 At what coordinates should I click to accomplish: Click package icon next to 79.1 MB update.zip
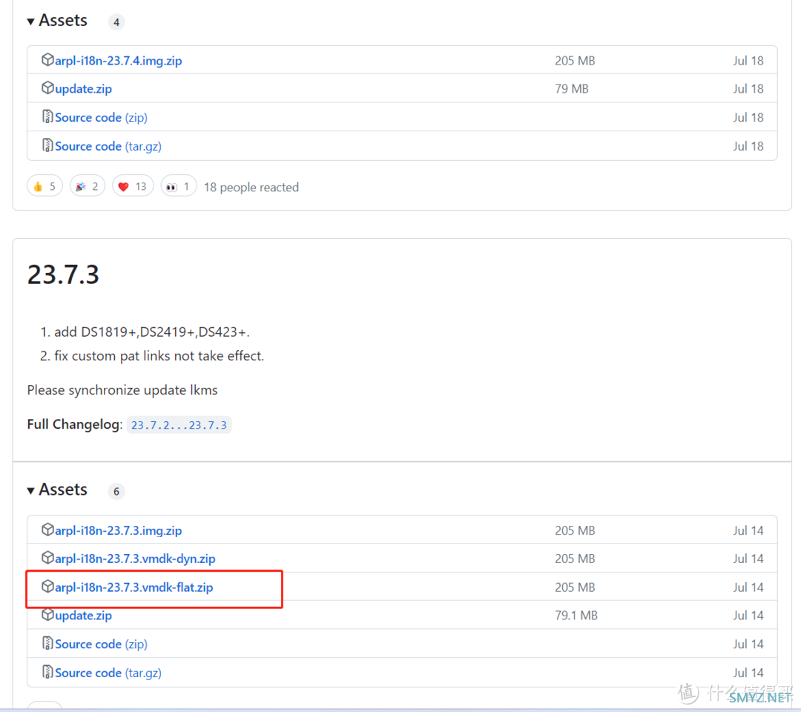click(x=47, y=614)
